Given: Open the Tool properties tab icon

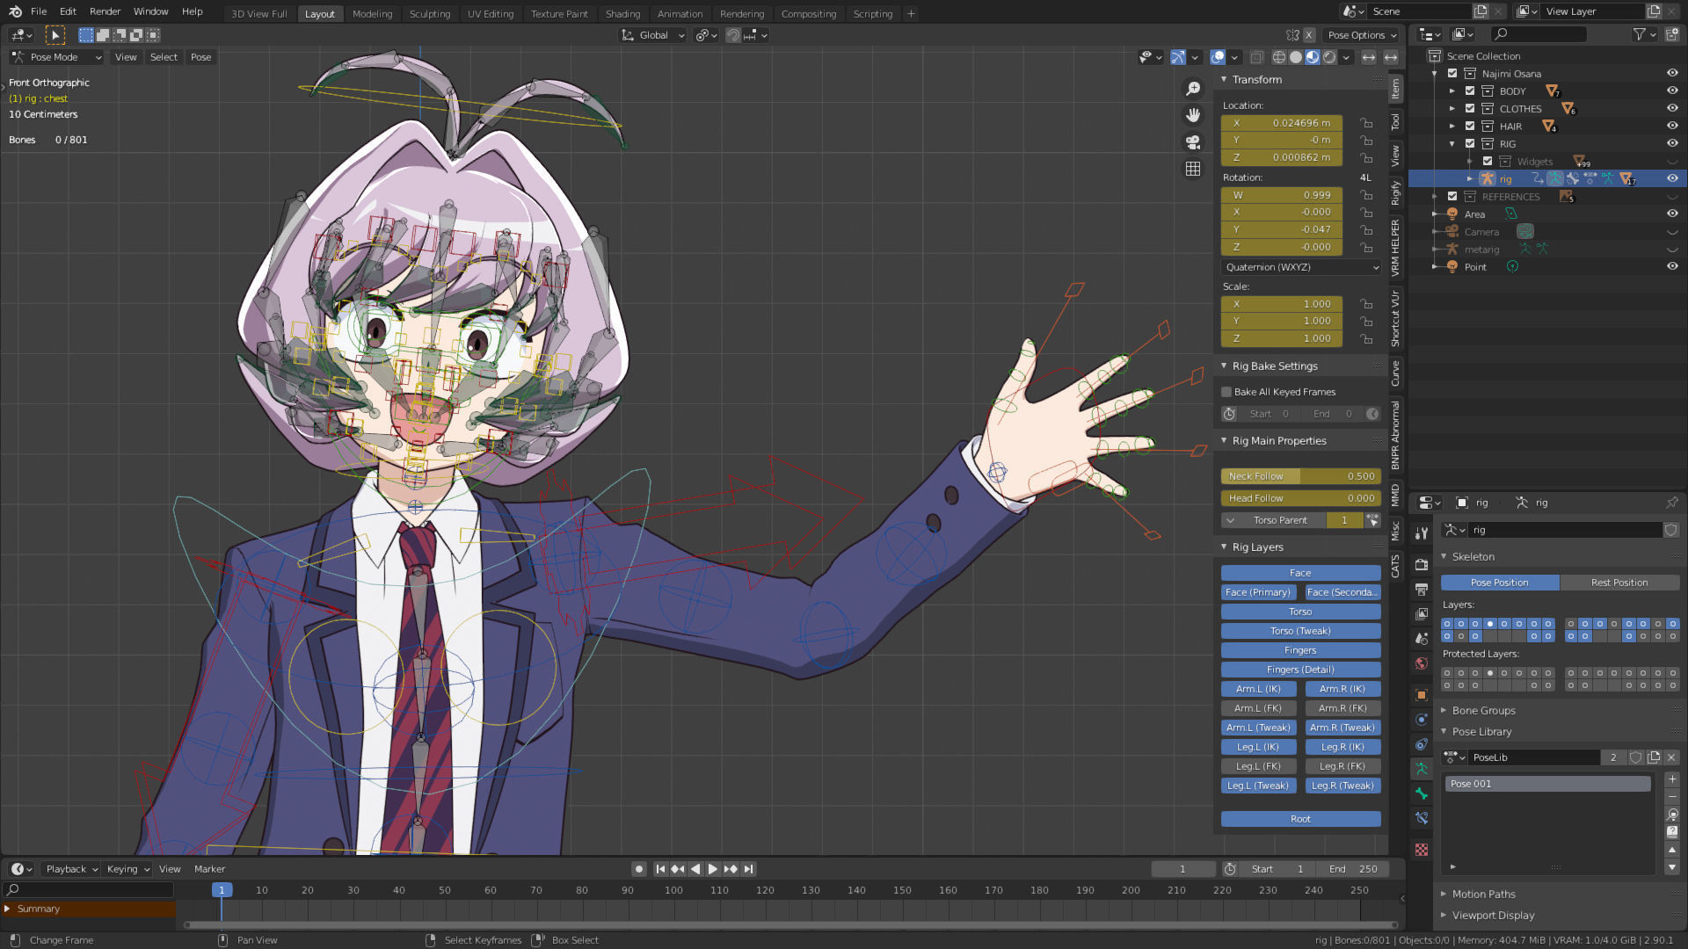Looking at the screenshot, I should [x=1422, y=533].
